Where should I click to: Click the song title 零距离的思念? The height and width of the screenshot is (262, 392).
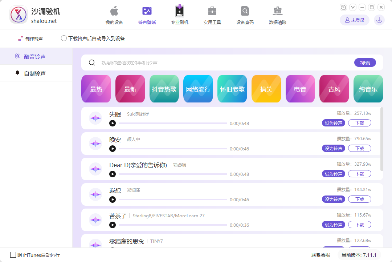tap(127, 241)
